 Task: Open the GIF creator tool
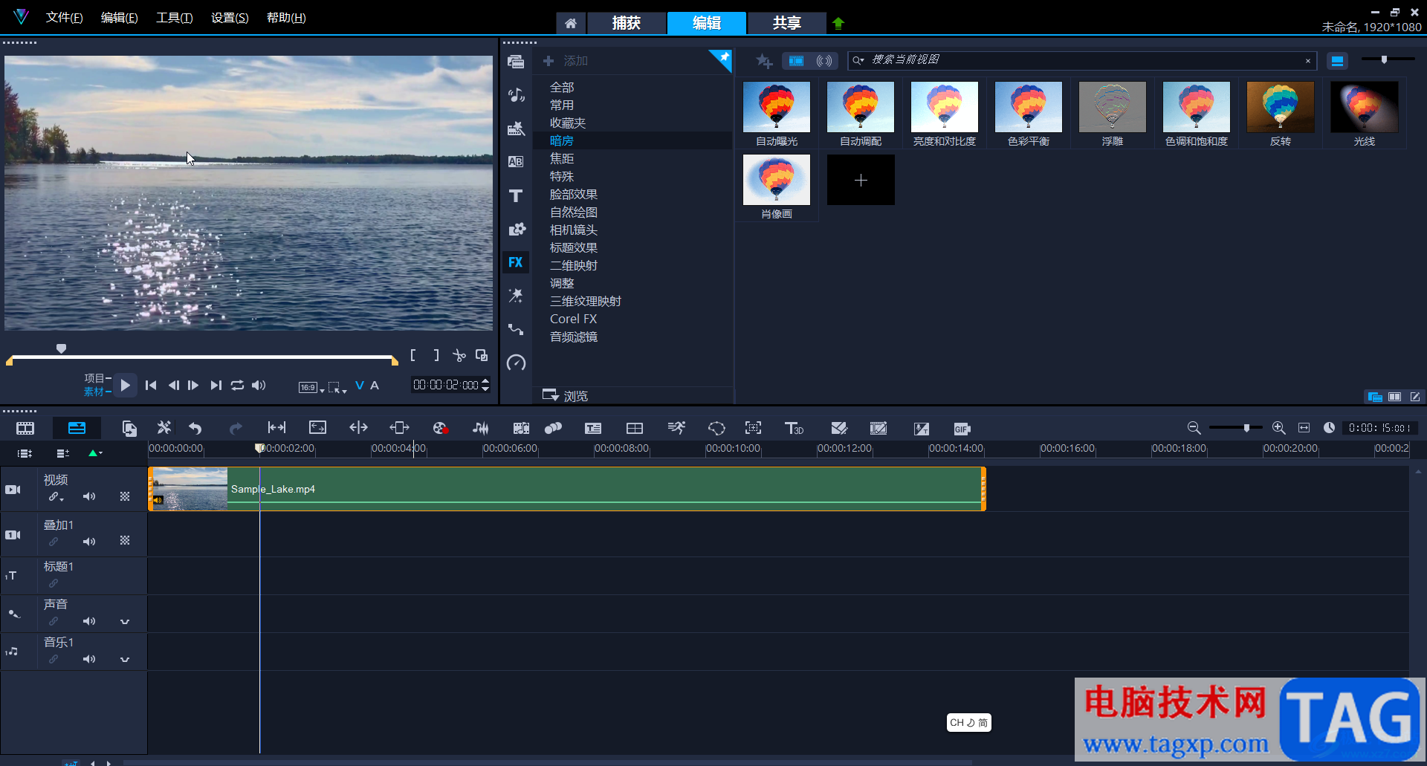[962, 429]
